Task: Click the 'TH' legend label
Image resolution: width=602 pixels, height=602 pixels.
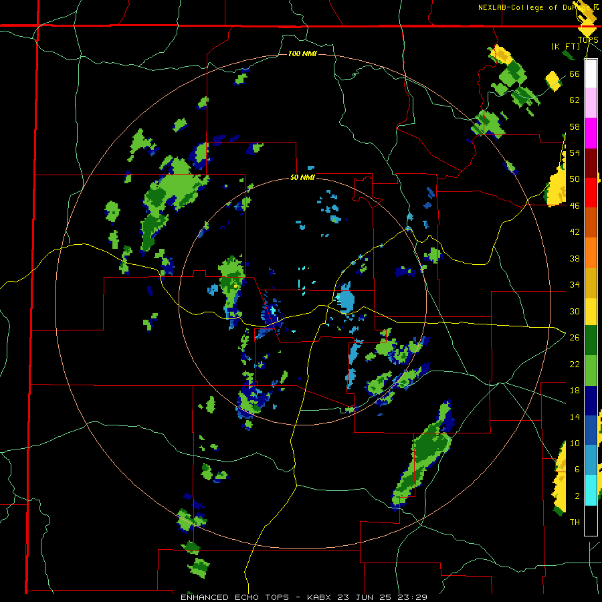Action: pos(575,522)
